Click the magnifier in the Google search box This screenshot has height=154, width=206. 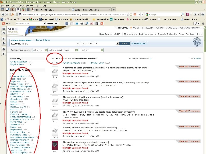pyautogui.click(x=182, y=15)
